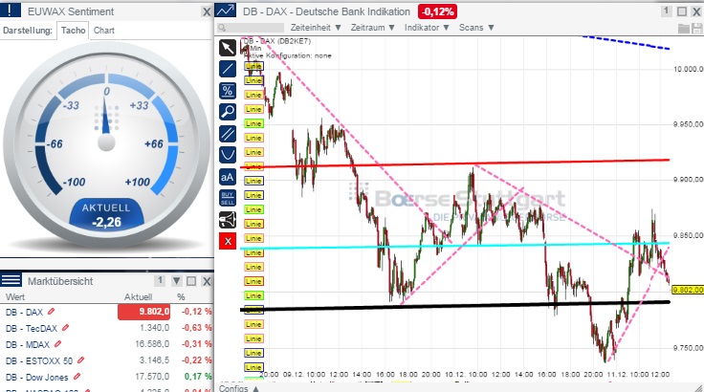704x392 pixels.
Task: Click the sentiment gauge needle hub
Action: (x=106, y=142)
